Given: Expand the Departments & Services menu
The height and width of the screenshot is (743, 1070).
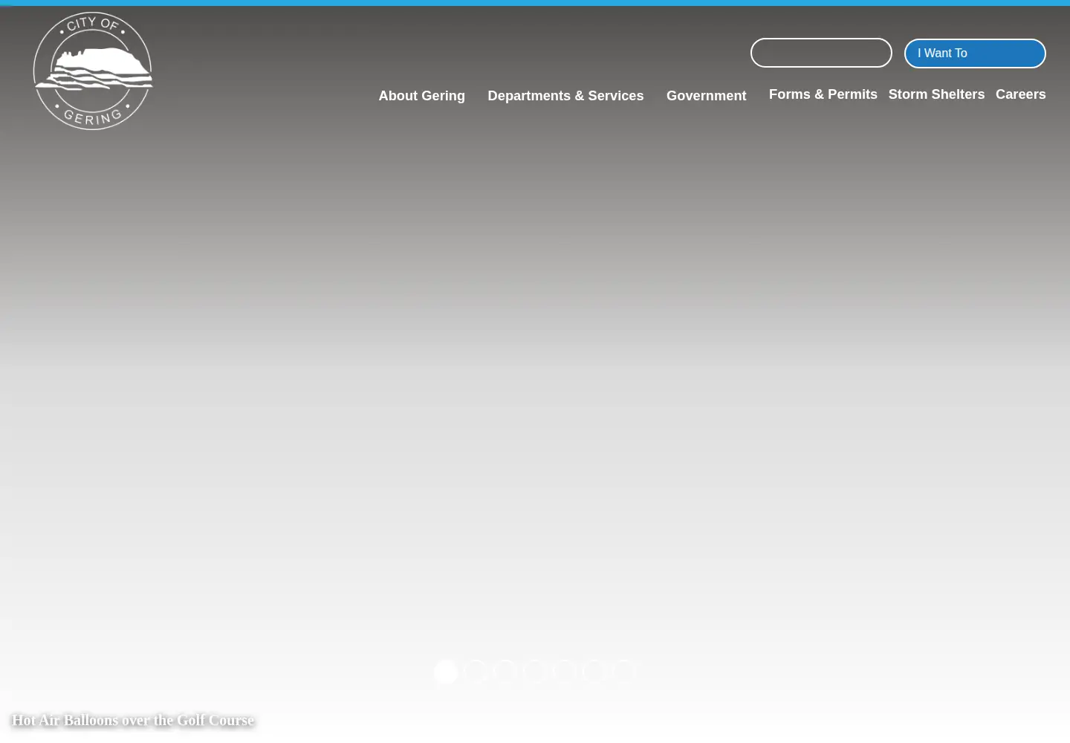Looking at the screenshot, I should click(x=565, y=96).
